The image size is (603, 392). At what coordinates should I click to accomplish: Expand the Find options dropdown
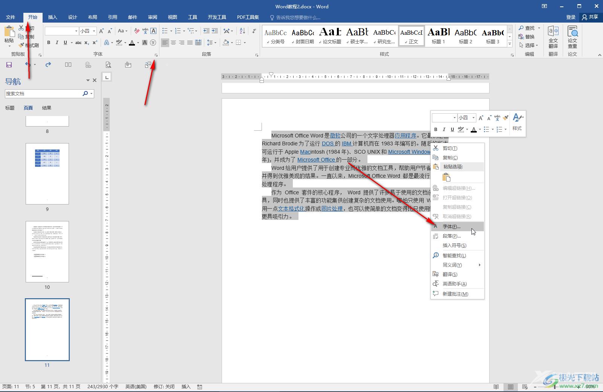pos(539,28)
